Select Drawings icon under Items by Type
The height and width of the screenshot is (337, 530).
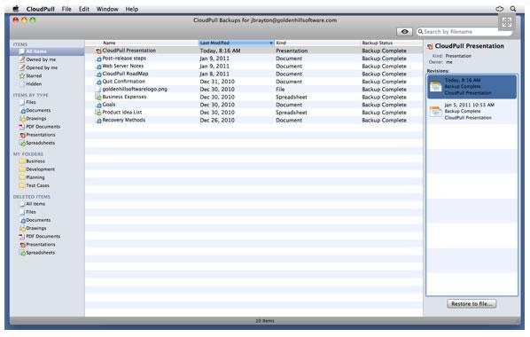click(x=22, y=119)
